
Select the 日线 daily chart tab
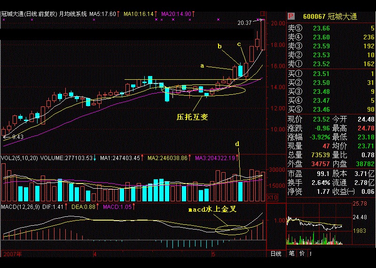[275, 254]
